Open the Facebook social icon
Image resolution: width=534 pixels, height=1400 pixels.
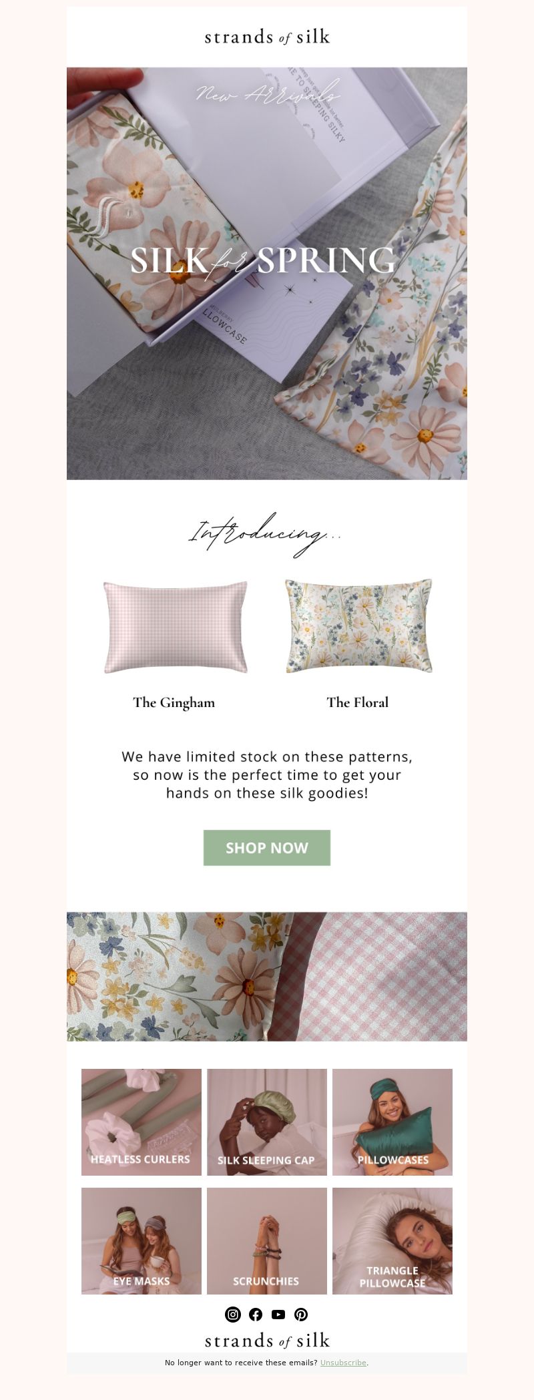tap(256, 1314)
